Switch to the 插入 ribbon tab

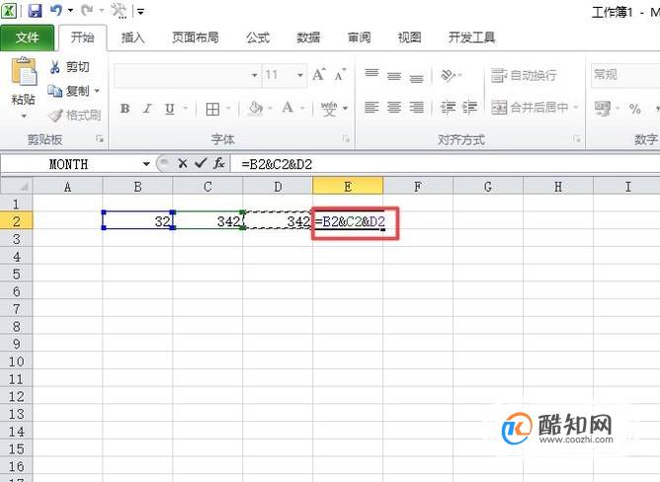point(132,38)
